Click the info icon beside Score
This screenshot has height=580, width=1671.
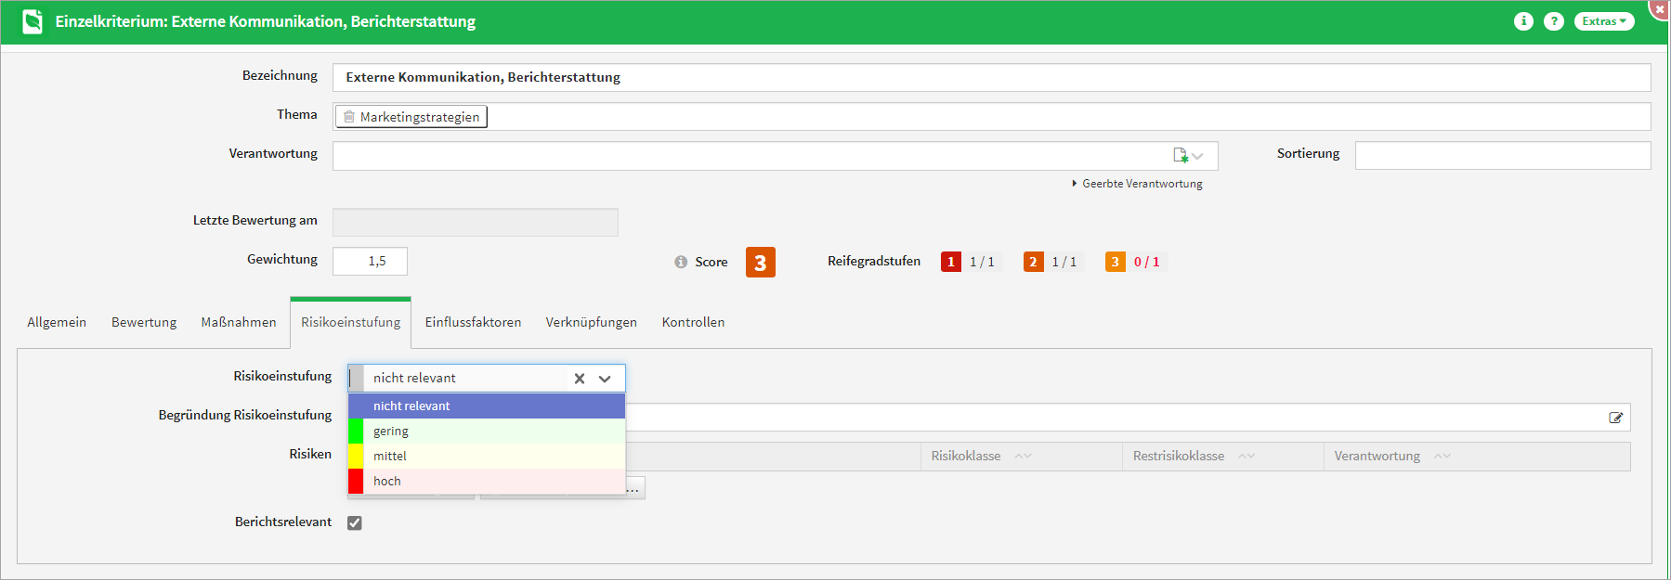[681, 262]
